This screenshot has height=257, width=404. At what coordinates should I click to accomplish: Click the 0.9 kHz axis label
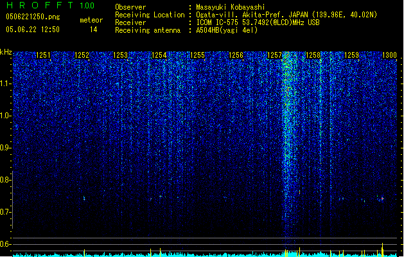click(6, 148)
